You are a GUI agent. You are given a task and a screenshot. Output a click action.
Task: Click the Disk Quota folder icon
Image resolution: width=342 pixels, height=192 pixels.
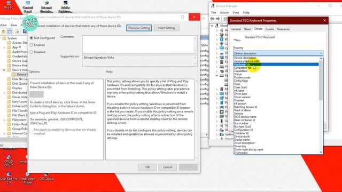coord(9,83)
